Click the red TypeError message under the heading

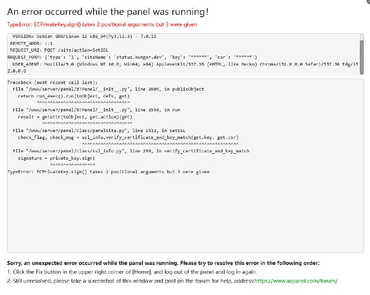102,24
